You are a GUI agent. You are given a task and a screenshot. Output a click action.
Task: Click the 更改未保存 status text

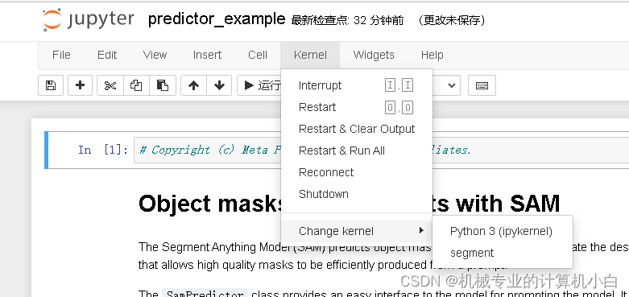[451, 20]
